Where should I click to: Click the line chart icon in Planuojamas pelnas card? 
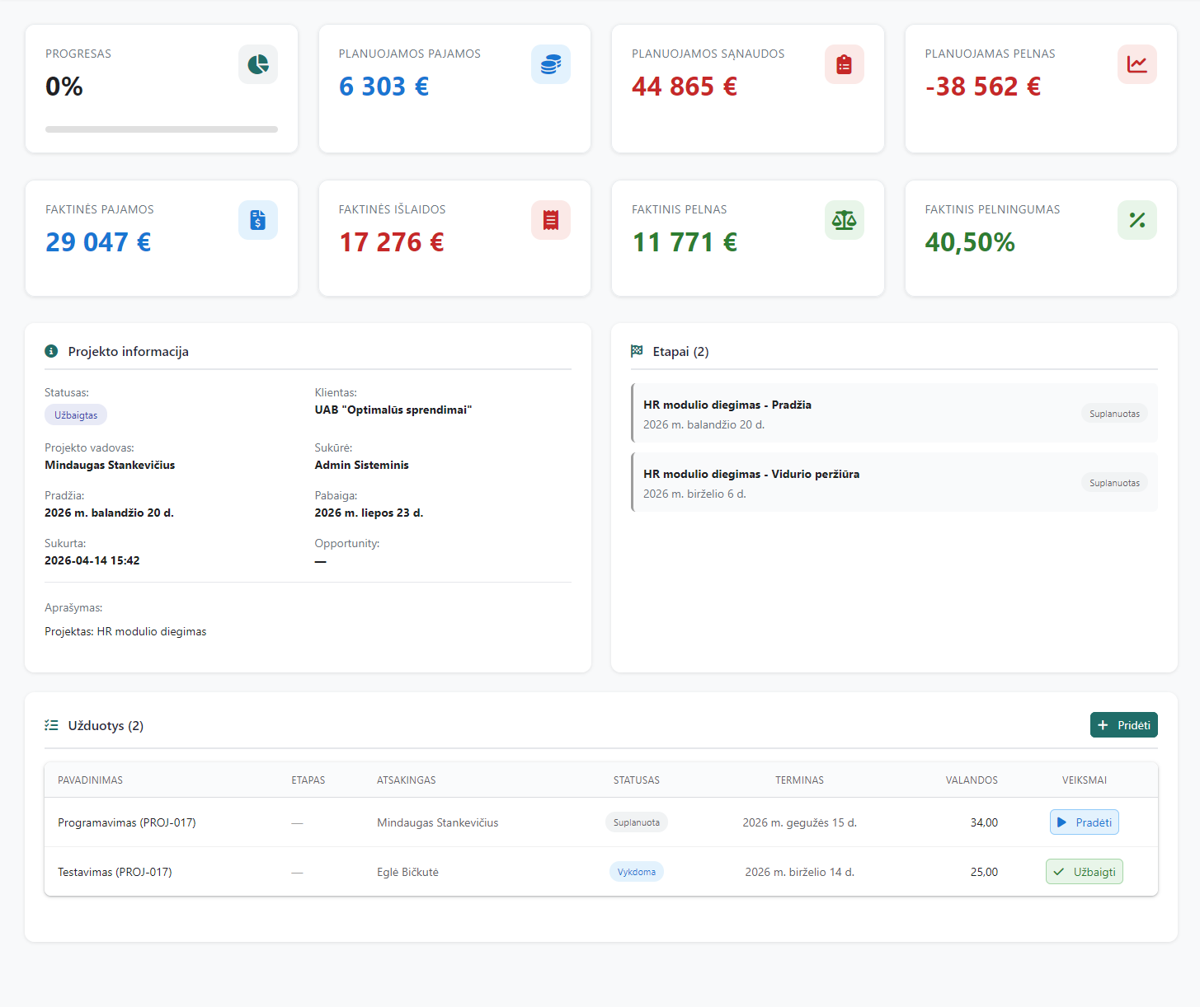click(x=1136, y=64)
